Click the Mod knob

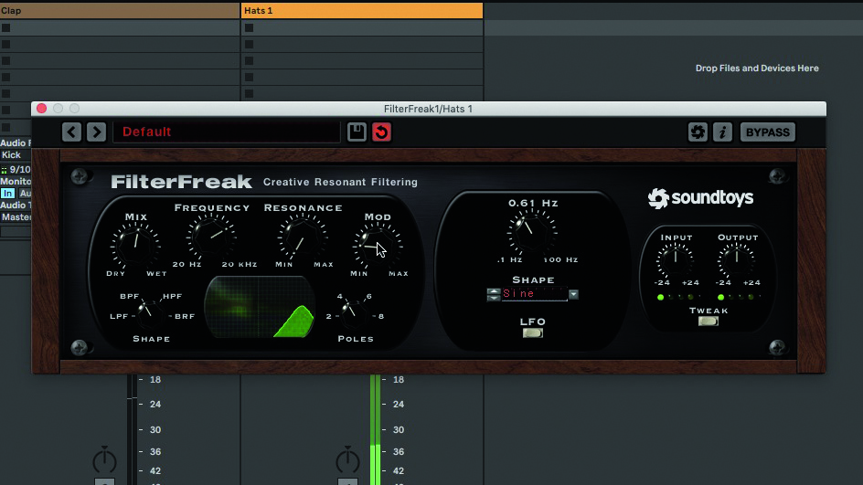[x=378, y=246]
